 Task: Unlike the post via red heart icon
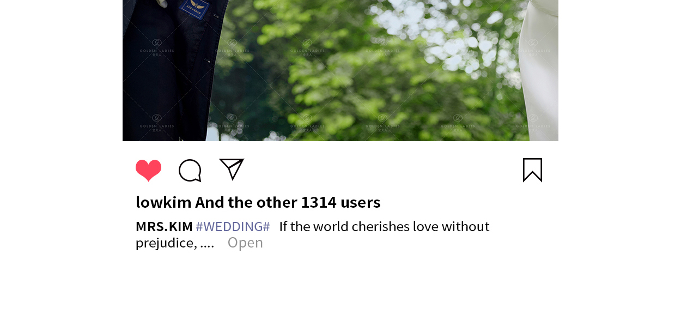point(148,171)
